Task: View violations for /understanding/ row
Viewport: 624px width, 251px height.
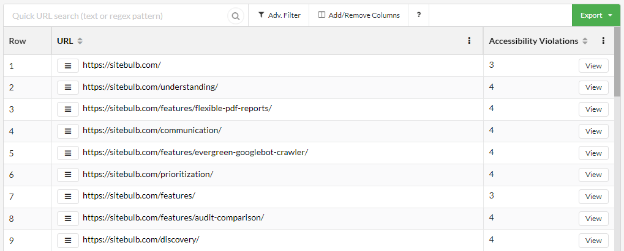Action: pyautogui.click(x=593, y=87)
